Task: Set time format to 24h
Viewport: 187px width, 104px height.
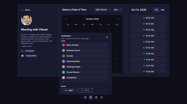Action: click(x=162, y=10)
